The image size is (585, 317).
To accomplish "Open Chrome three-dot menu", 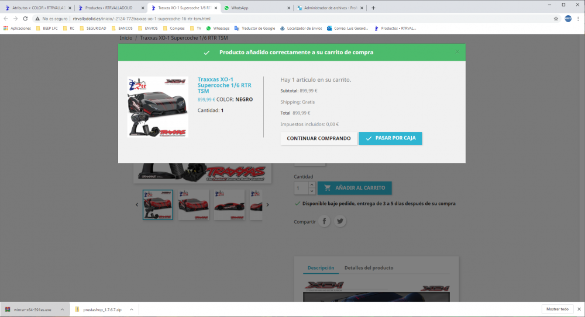I will (x=578, y=19).
